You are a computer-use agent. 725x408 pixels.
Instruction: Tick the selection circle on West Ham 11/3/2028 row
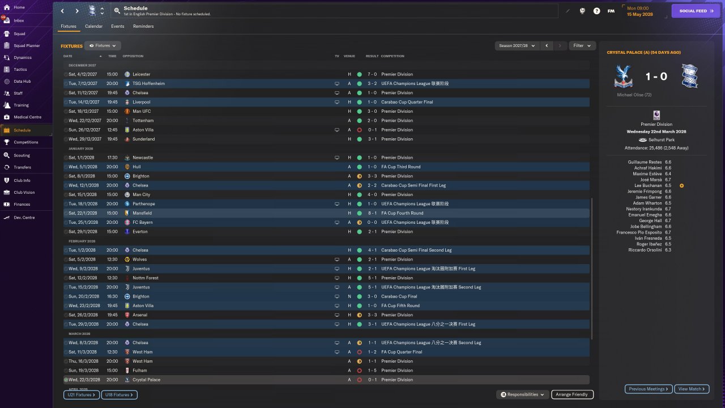(66, 352)
